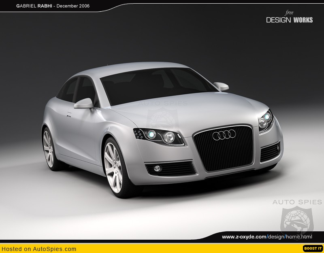This screenshot has width=324, height=253.
Task: Open the www.z-oxyde.com design home link
Action: pos(267,237)
